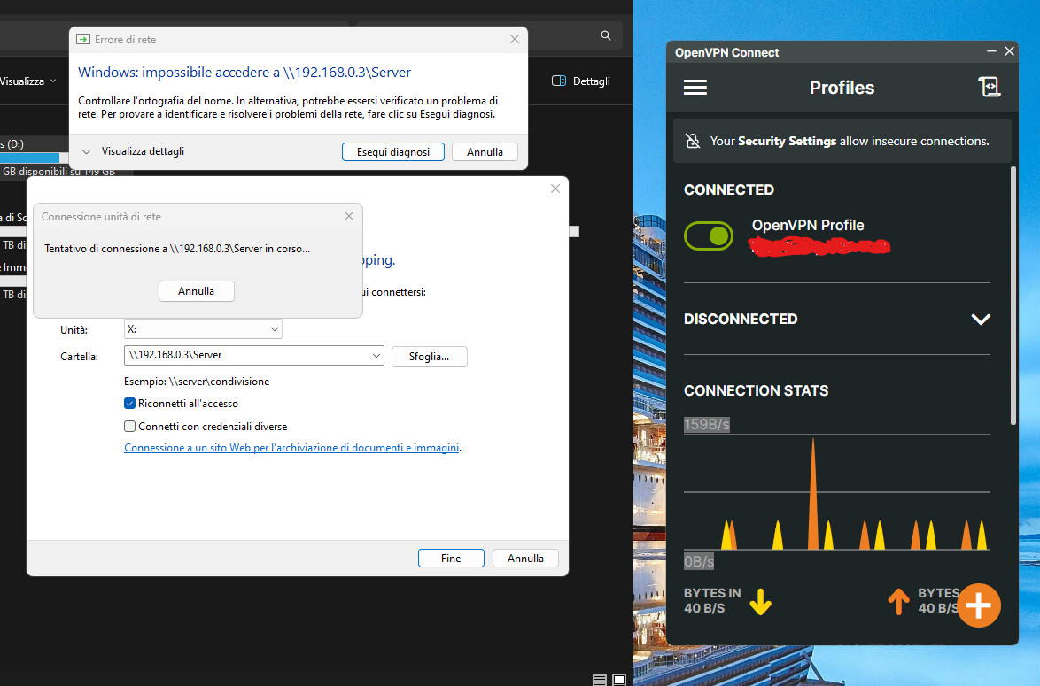Click the Dettagli pane icon in Explorer

coord(558,81)
